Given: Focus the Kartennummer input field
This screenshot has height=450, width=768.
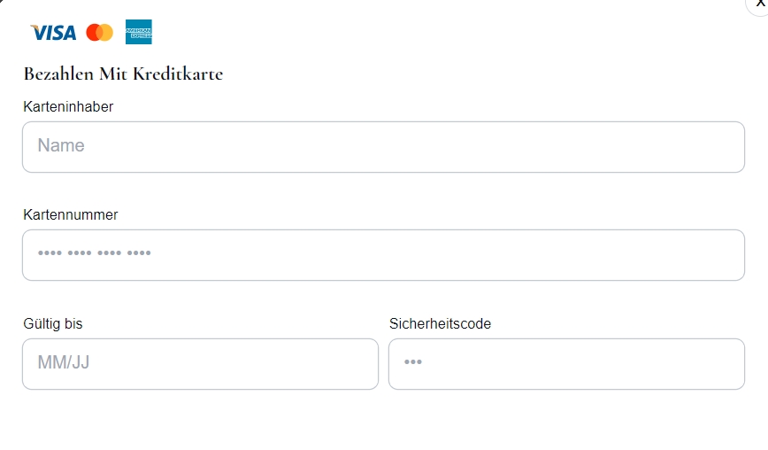Looking at the screenshot, I should tap(383, 255).
